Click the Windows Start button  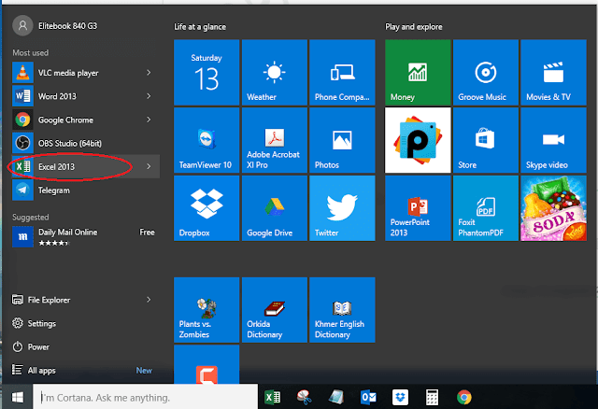click(x=17, y=397)
